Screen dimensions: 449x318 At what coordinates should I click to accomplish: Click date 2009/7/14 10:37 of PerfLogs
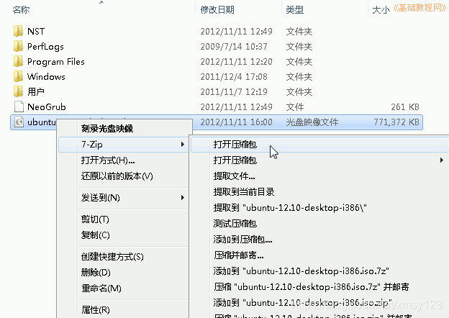coord(234,46)
